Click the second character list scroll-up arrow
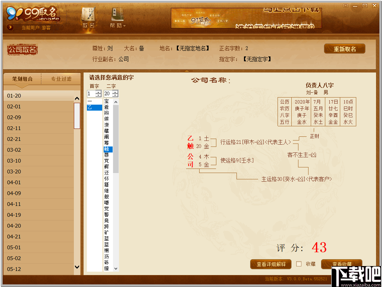This screenshot has height=287, width=382. point(116,102)
